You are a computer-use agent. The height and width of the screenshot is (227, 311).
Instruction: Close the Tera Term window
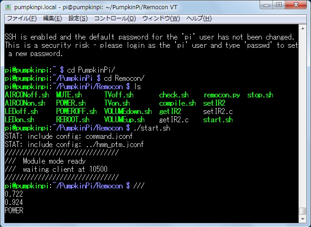pyautogui.click(x=296, y=5)
